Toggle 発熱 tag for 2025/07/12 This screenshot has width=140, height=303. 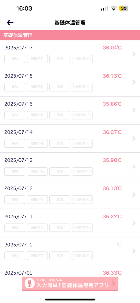15,199
